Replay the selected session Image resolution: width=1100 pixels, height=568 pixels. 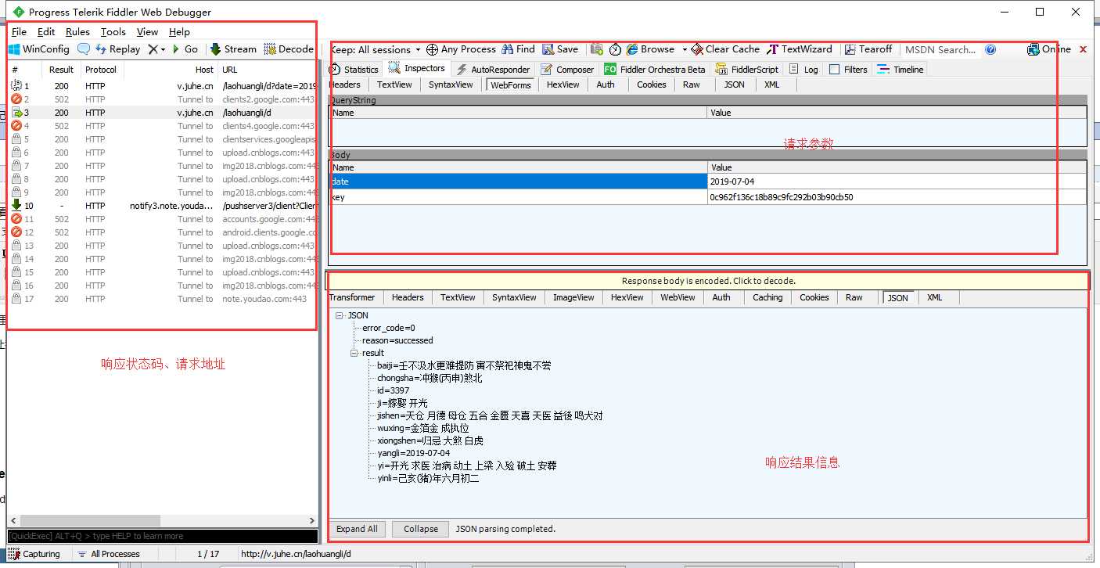tap(117, 49)
